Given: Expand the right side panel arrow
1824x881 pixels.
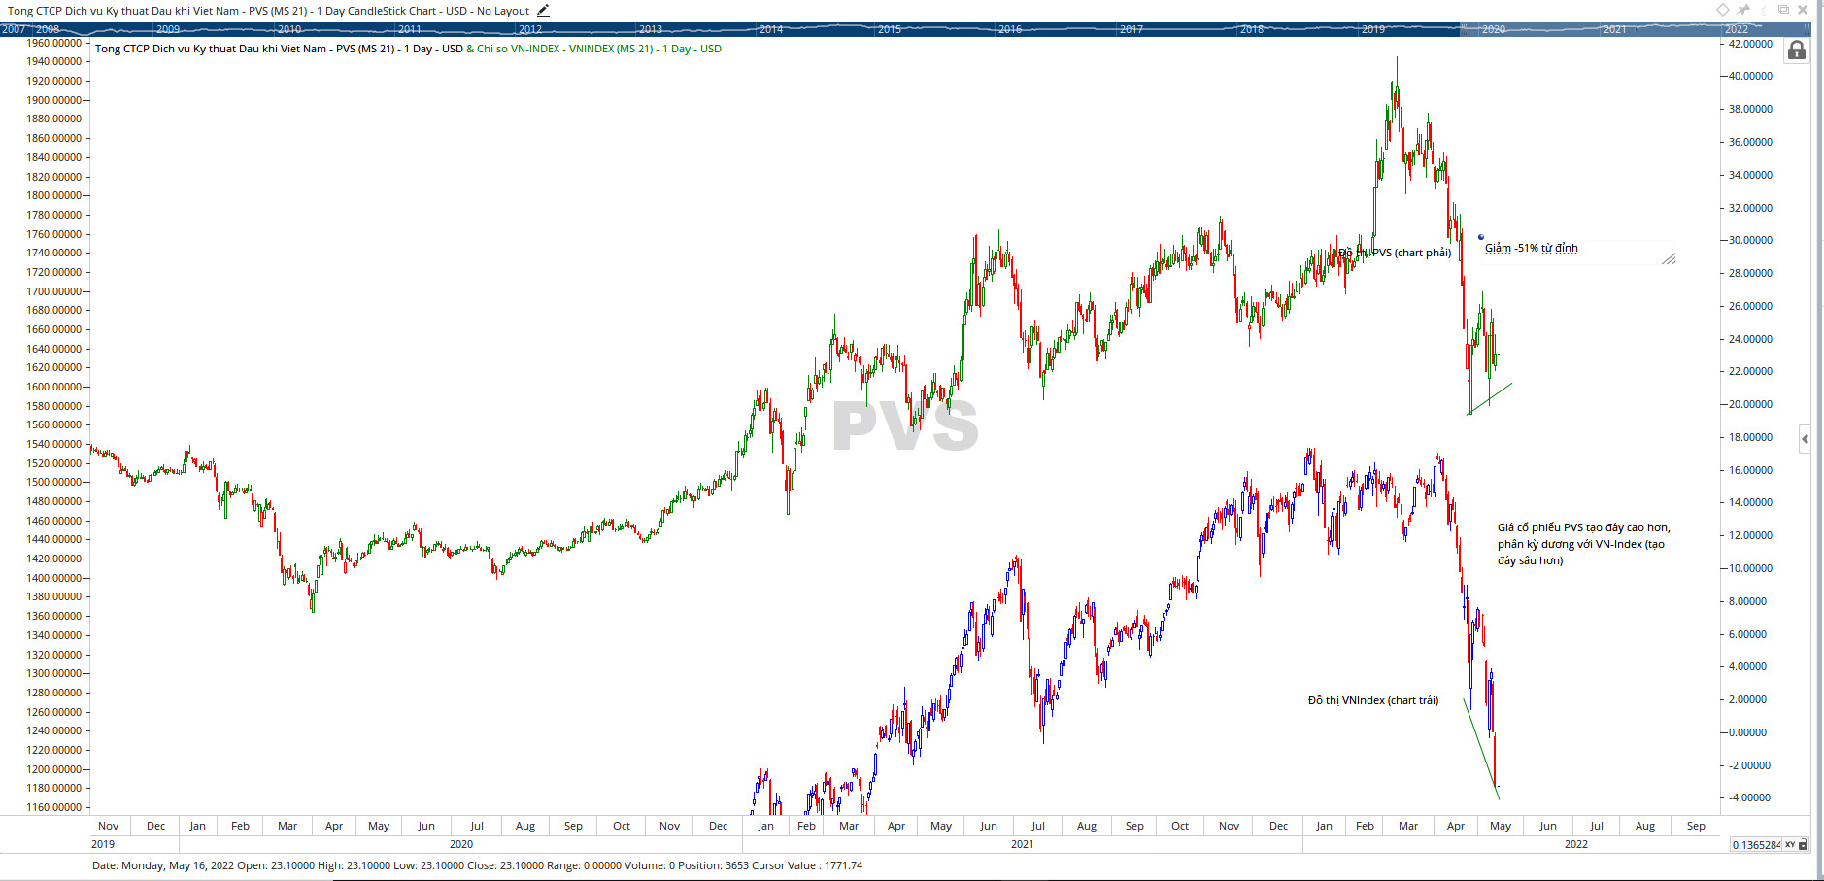Looking at the screenshot, I should (x=1805, y=439).
